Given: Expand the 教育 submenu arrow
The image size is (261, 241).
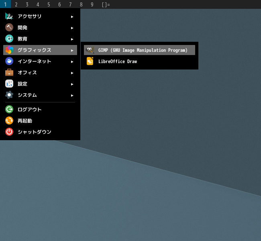Looking at the screenshot, I should (72, 39).
